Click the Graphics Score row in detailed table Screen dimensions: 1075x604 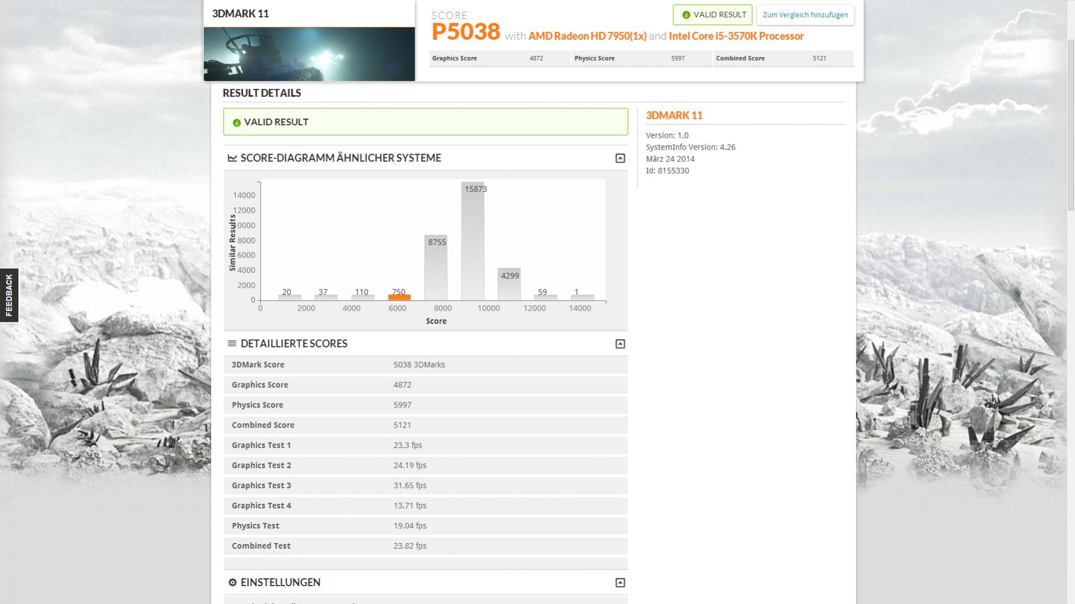click(425, 385)
